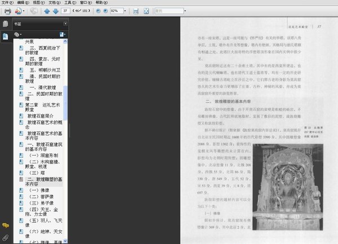This screenshot has height=244, width=338.
Task: Click the zoom in (plus) button
Action: point(106,11)
